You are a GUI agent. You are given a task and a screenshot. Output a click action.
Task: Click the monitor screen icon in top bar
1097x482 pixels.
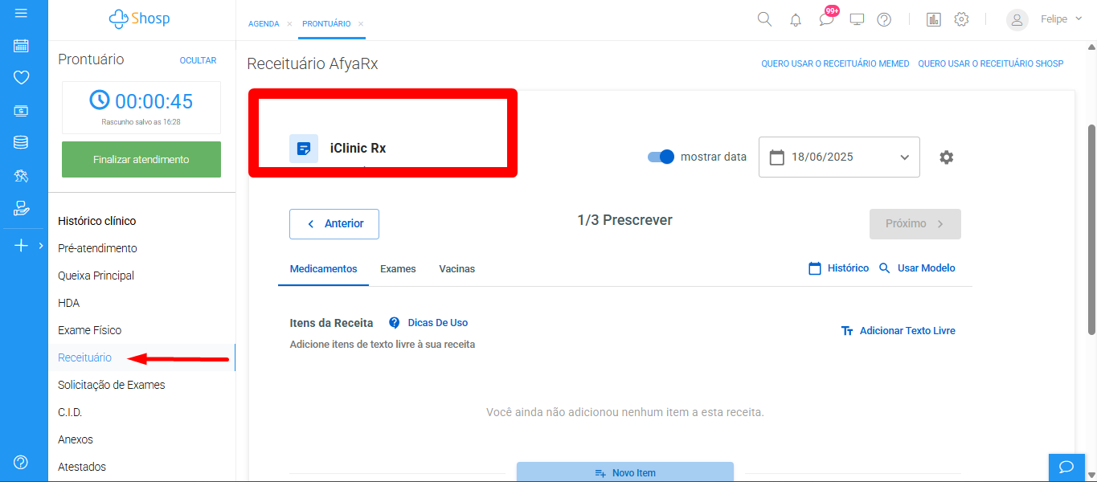(x=857, y=20)
